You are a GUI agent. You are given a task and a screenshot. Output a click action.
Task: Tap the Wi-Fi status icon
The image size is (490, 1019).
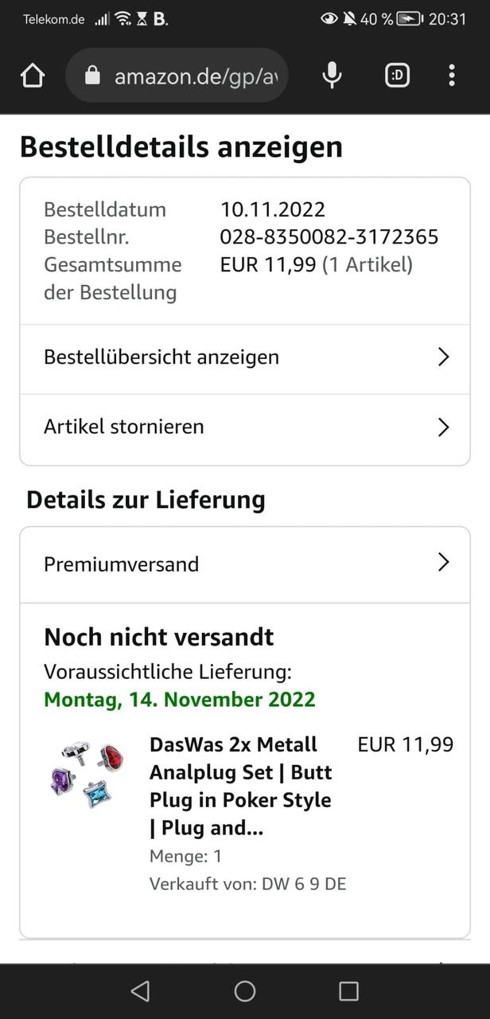pyautogui.click(x=122, y=19)
